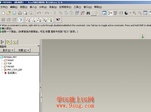Viewport: 151px width, 112px height.
Task: Switch to the Favorites tab
Action: click(15, 42)
